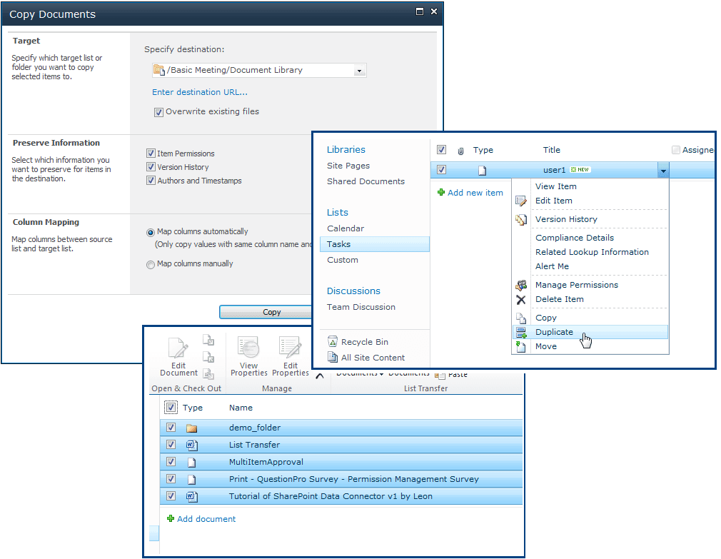
Task: Open Site Pages in the sidebar
Action: point(348,166)
